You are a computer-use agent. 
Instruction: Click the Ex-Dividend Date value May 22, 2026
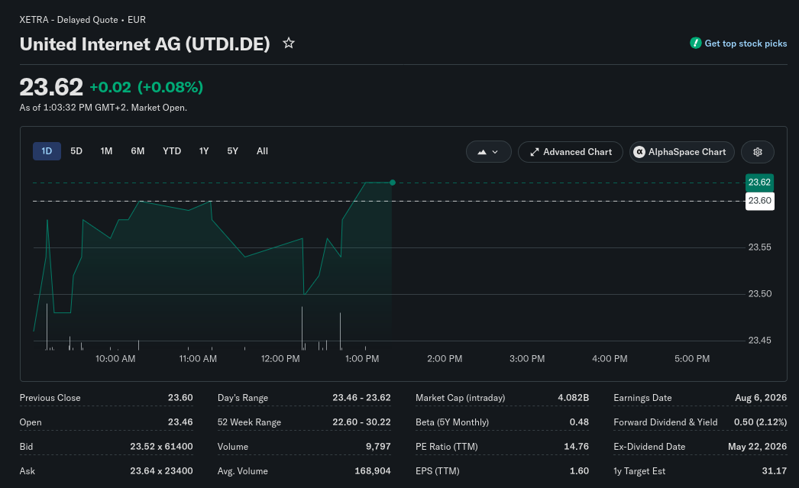(757, 447)
